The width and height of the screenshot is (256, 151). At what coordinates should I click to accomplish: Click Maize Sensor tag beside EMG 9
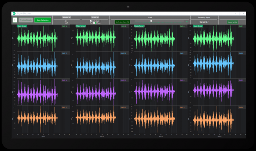pyautogui.click(x=81, y=26)
